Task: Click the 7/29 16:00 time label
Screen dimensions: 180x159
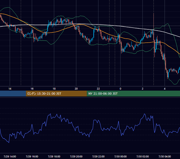Action: click(32, 156)
